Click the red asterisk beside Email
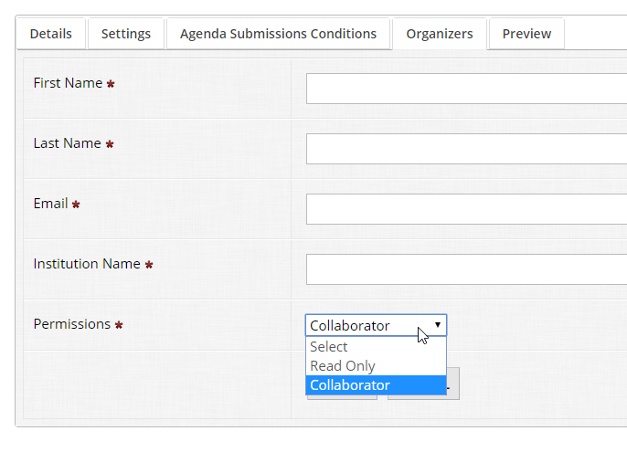Image resolution: width=627 pixels, height=452 pixels. coord(76,205)
